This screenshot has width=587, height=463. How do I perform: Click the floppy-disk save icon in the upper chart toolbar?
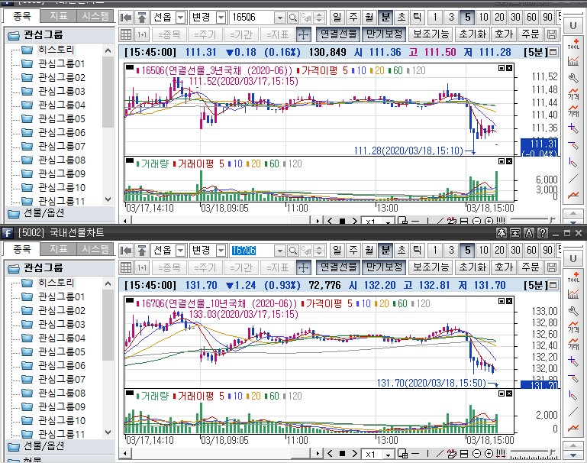coord(553,34)
